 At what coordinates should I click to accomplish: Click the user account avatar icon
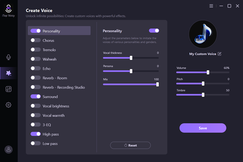[x=9, y=150]
